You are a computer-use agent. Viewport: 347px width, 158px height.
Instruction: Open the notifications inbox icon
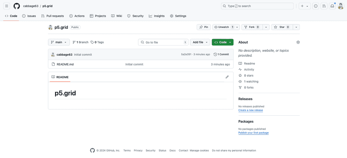pyautogui.click(x=332, y=6)
